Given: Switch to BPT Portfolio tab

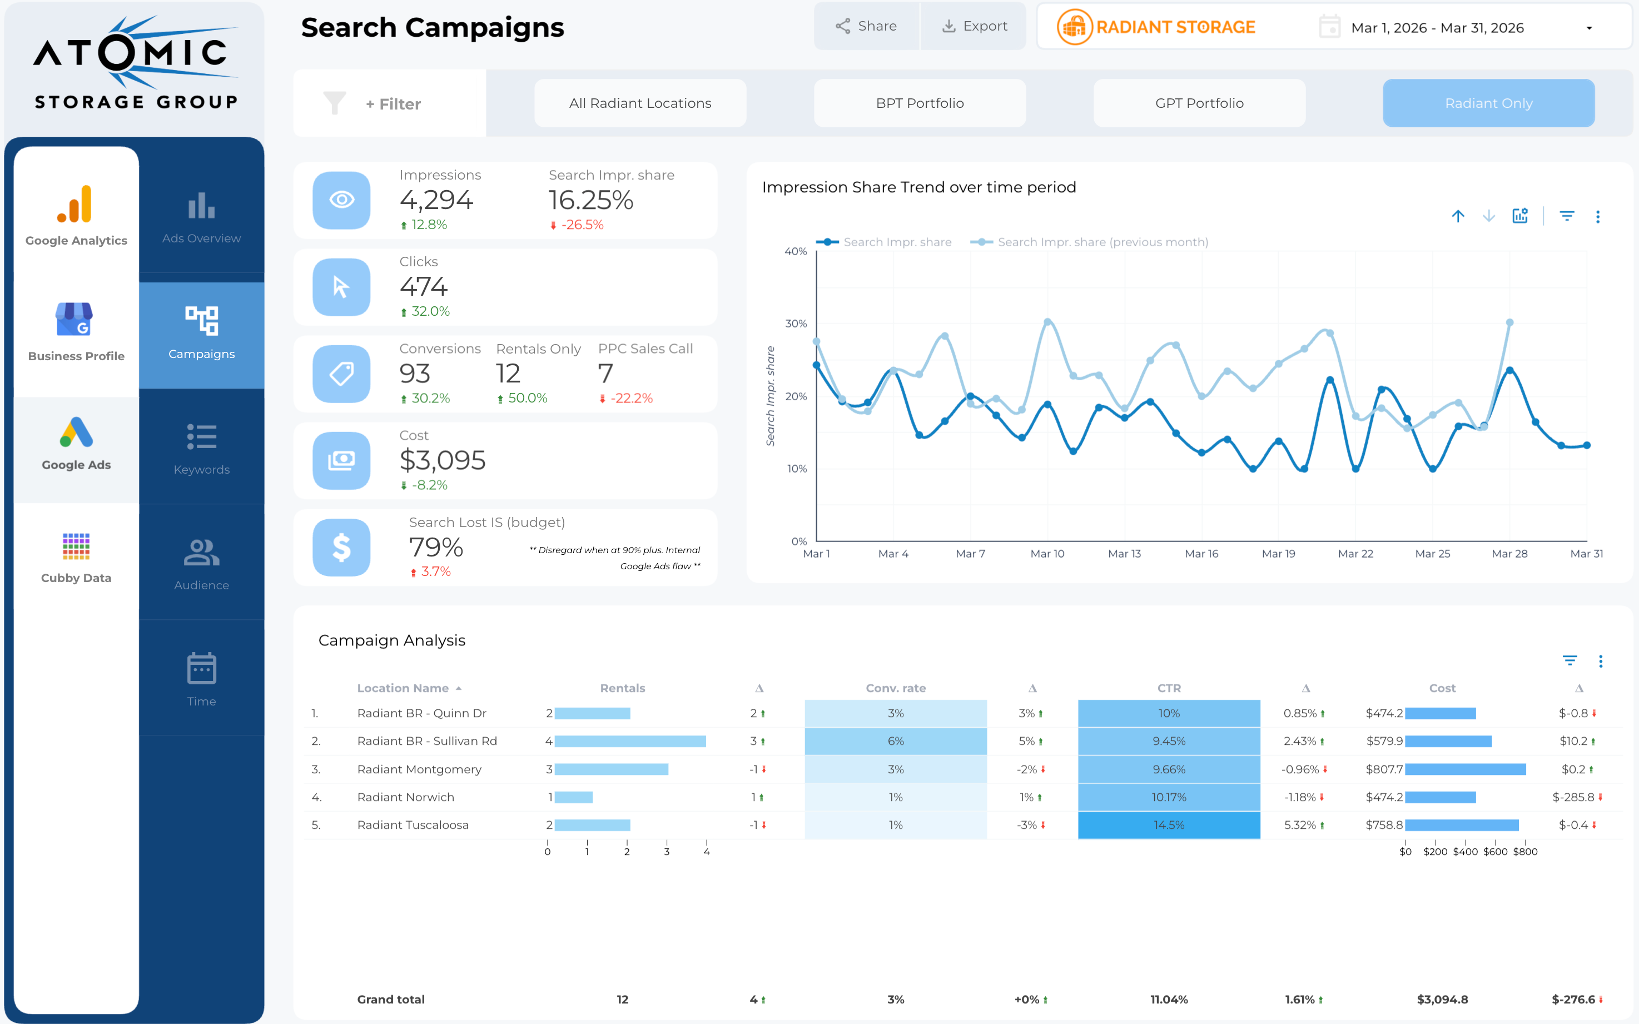Looking at the screenshot, I should 919,103.
